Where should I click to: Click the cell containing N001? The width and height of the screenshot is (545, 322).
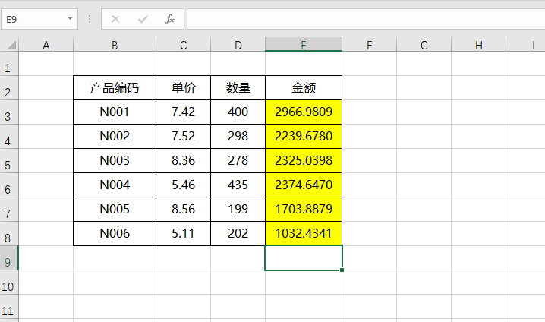[x=115, y=112]
